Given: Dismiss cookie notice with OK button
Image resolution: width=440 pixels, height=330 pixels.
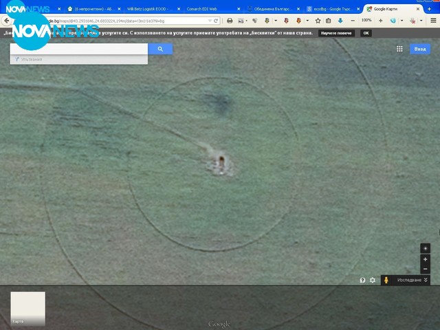Looking at the screenshot, I should 366,33.
